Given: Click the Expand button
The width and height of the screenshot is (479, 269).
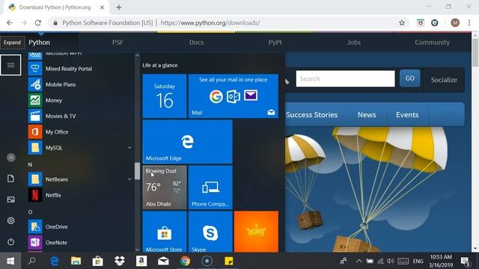Looking at the screenshot, I should click(x=12, y=43).
